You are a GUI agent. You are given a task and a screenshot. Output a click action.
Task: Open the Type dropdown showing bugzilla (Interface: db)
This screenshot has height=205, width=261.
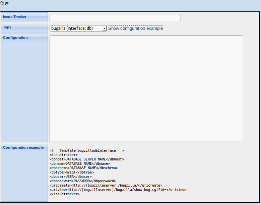point(78,28)
